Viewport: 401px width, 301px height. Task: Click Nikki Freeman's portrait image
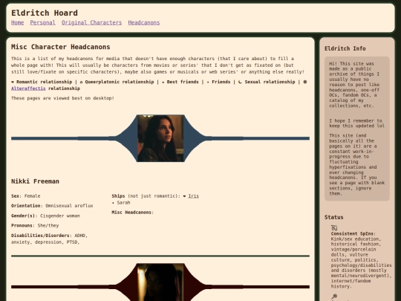click(160, 138)
